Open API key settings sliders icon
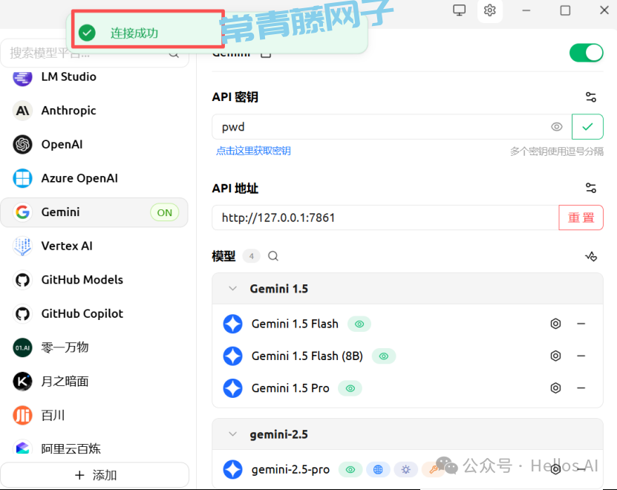The width and height of the screenshot is (617, 490). (590, 97)
